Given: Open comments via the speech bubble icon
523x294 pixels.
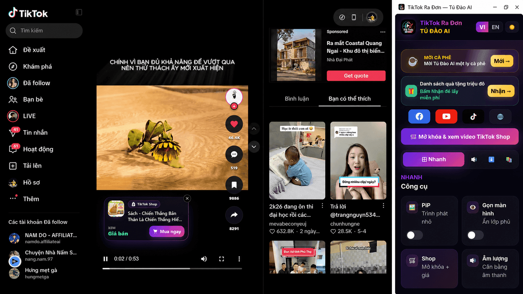Looking at the screenshot, I should click(x=234, y=154).
